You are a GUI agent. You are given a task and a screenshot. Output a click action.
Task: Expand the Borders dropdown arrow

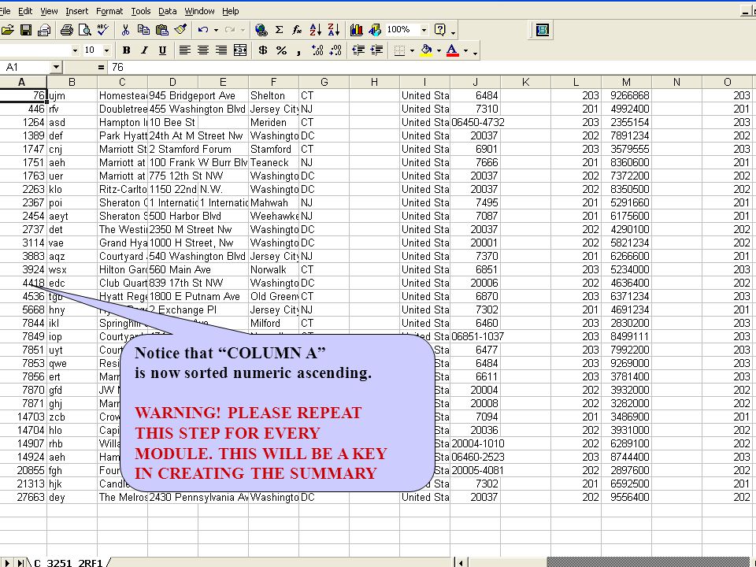[412, 50]
